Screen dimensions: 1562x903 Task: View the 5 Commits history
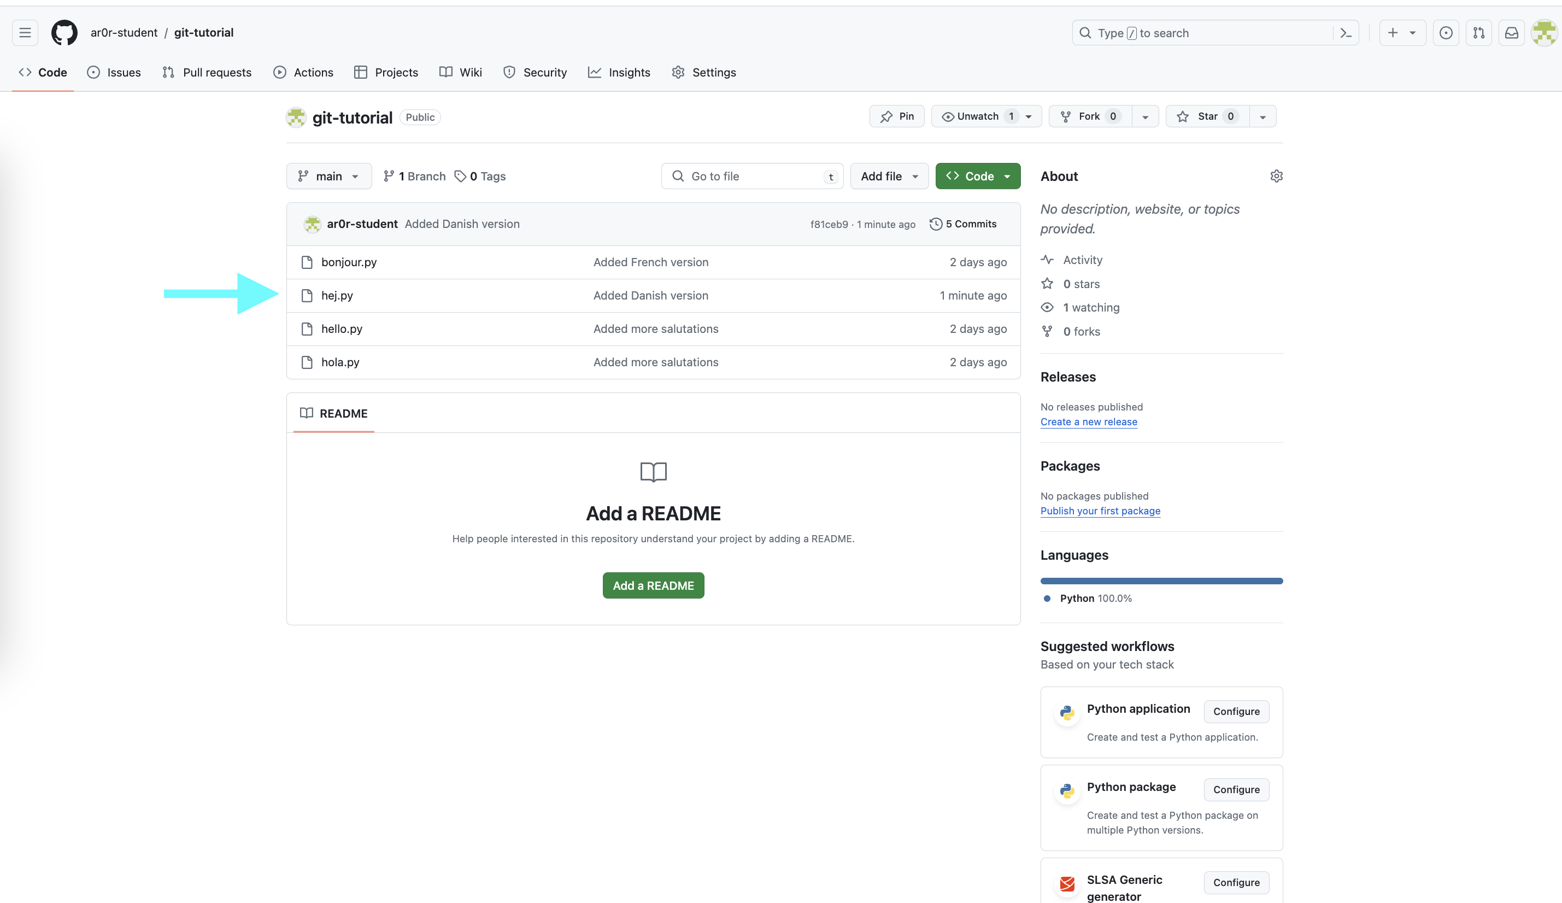point(962,224)
